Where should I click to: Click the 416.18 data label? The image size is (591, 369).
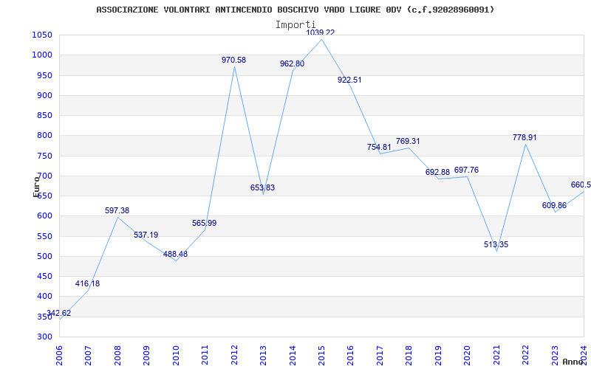pyautogui.click(x=87, y=284)
